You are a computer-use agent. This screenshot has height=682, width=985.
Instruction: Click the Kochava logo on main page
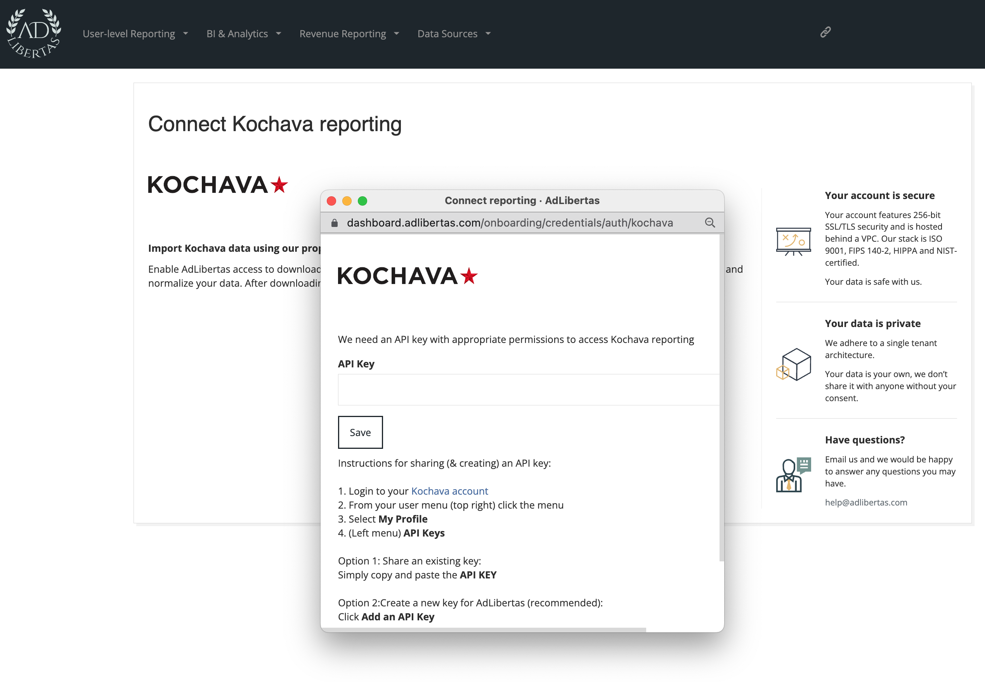point(218,185)
